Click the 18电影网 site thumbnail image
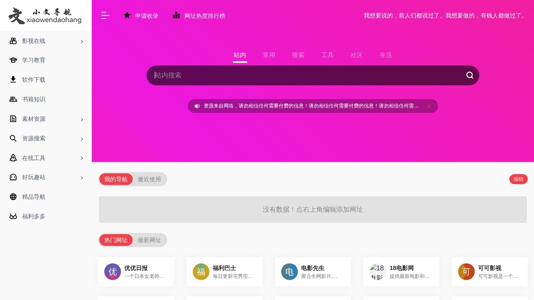Screen dimensions: 534x300 tap(378, 272)
